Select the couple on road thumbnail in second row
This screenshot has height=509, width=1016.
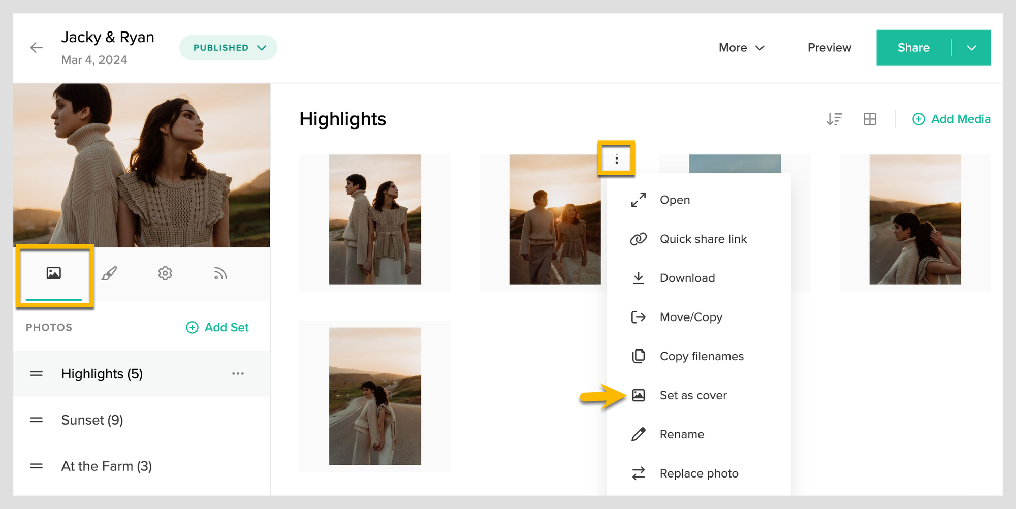pyautogui.click(x=375, y=396)
